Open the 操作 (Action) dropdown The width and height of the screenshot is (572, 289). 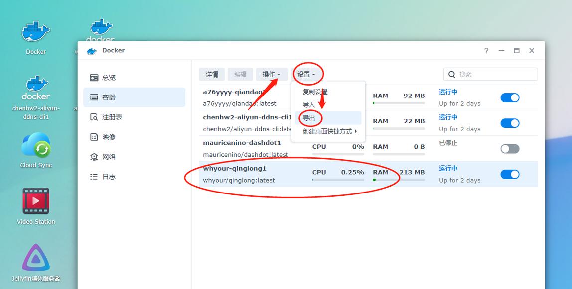(x=272, y=74)
